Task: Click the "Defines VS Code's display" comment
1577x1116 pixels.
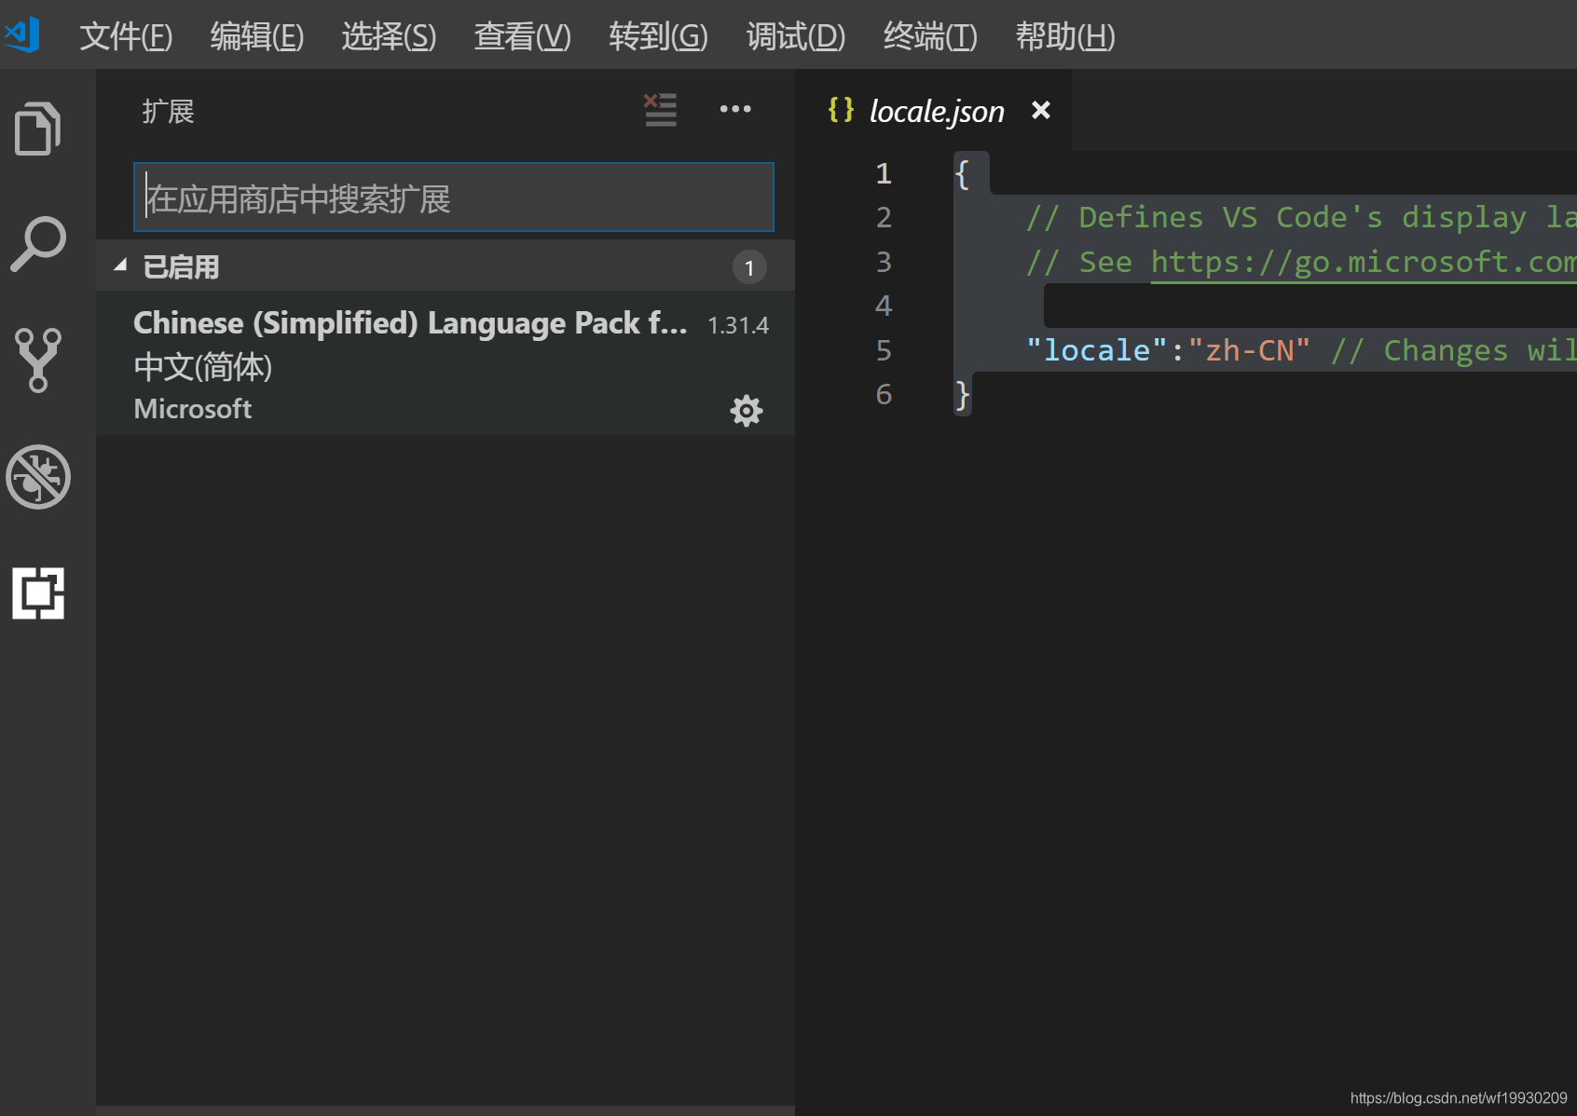Action: (x=1301, y=218)
